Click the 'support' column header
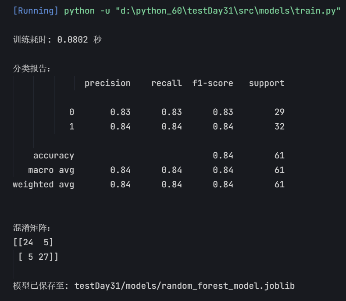This screenshot has width=346, height=301. [x=267, y=83]
